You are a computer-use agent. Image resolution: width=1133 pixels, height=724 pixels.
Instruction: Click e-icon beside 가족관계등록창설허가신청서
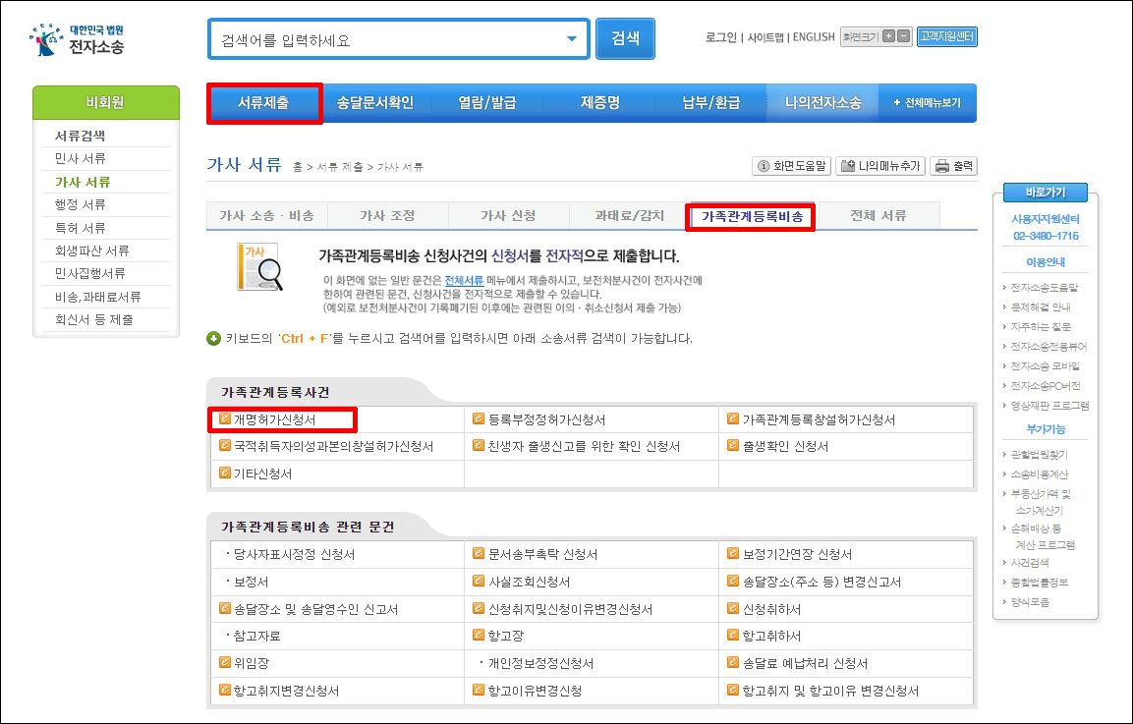click(x=733, y=419)
